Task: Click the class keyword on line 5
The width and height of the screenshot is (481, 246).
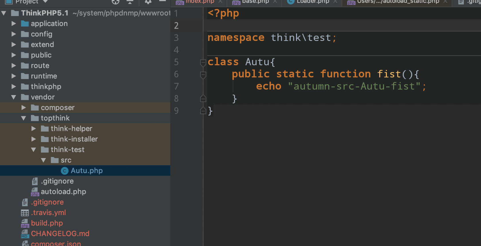Action: [x=223, y=62]
